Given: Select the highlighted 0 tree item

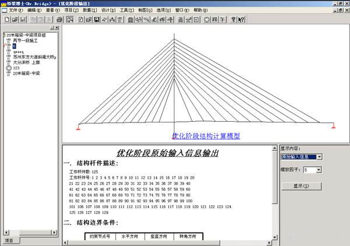Looking at the screenshot, I should coord(14,46).
